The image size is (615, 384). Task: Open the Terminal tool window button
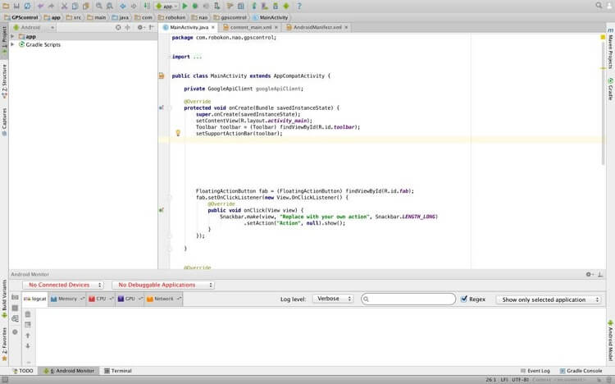click(x=118, y=371)
